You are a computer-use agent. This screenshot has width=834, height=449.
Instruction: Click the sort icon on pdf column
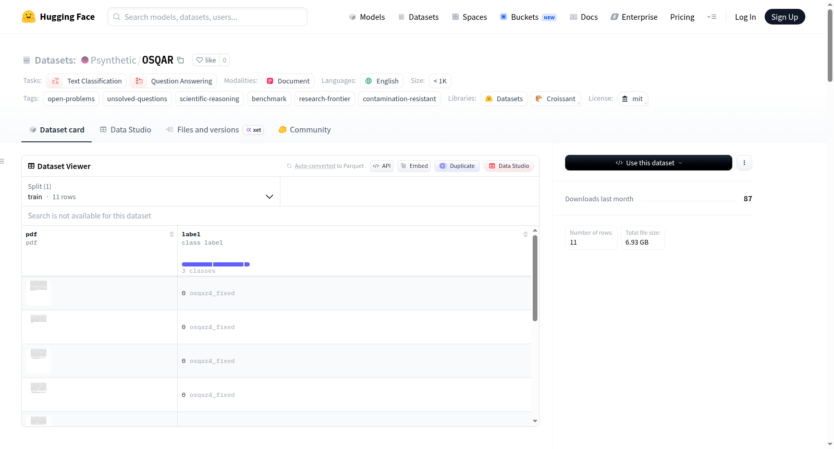[x=171, y=234]
